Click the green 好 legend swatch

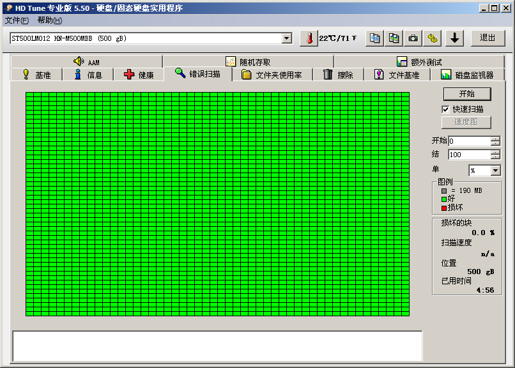(x=444, y=199)
